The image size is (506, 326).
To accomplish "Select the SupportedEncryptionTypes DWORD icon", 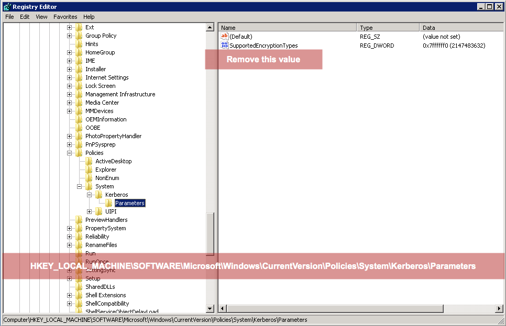I will 224,46.
